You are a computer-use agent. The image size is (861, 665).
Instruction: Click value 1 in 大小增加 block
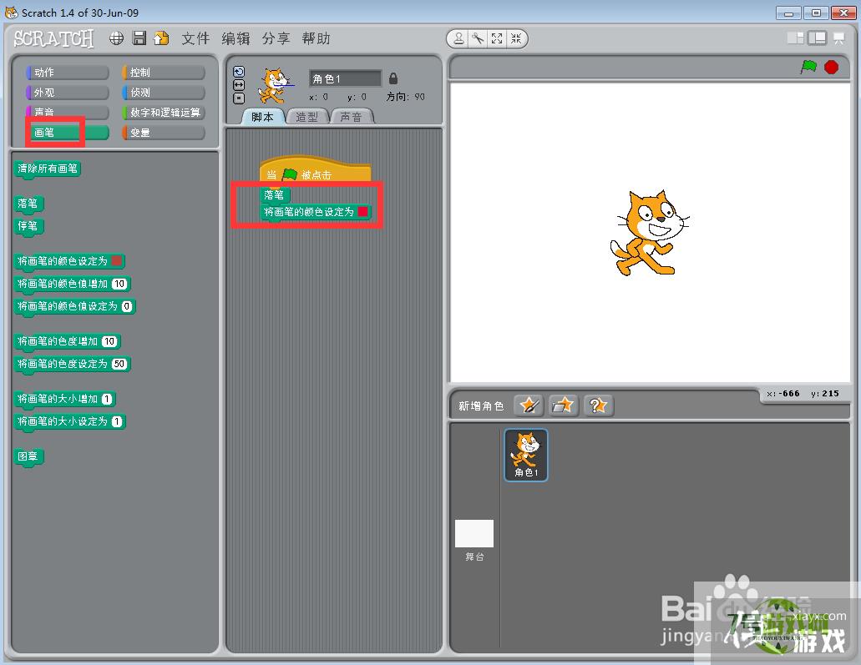click(107, 399)
